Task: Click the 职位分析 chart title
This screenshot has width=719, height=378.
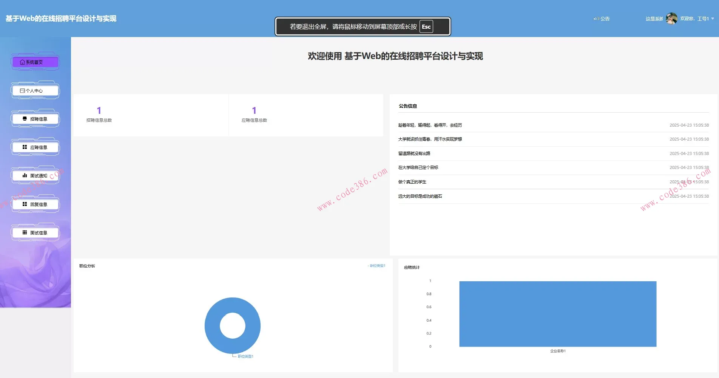Action: [x=87, y=266]
